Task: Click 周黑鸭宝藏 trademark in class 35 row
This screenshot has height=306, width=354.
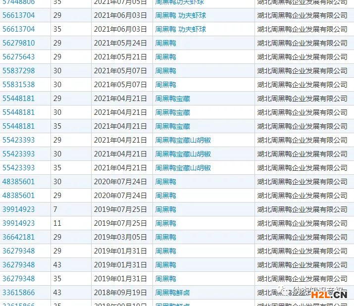Action: 172,126
